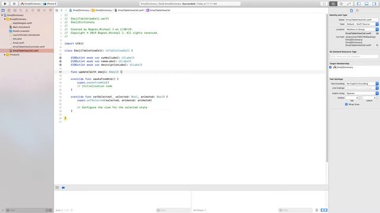Run the project with the Play button
The height and width of the screenshot is (213, 380).
tap(5, 4)
